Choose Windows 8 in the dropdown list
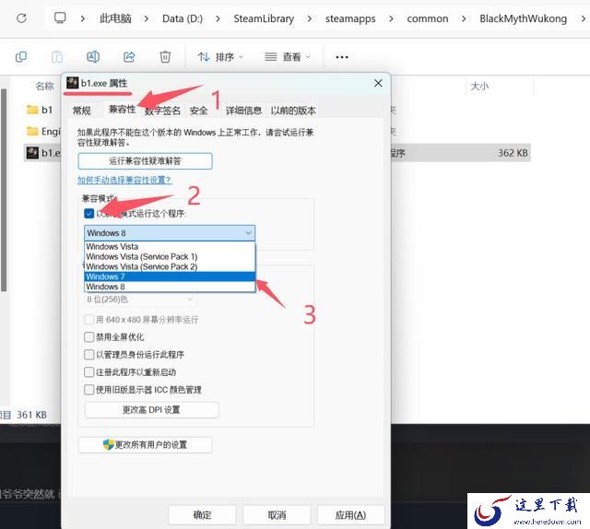Viewport: 590px width, 529px height. click(170, 287)
